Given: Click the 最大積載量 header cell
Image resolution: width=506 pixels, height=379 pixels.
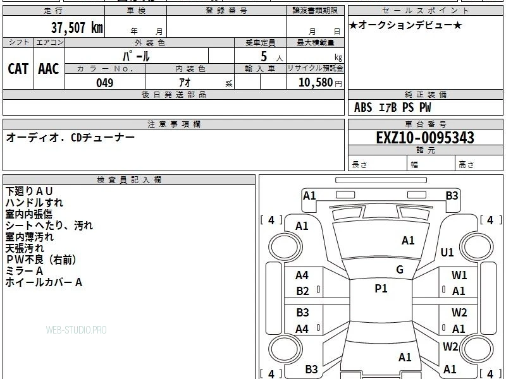Looking at the screenshot, I should point(315,43).
